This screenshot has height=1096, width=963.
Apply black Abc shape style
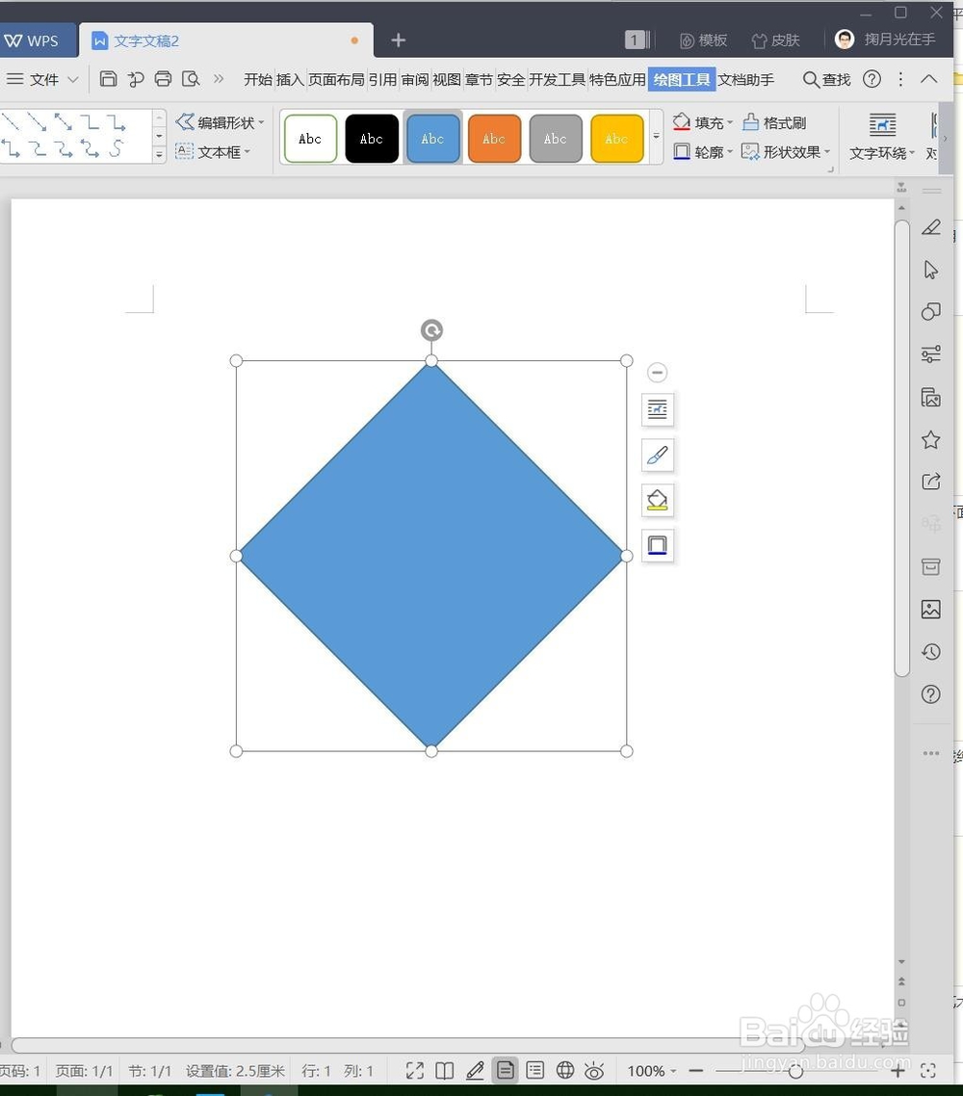coord(372,139)
